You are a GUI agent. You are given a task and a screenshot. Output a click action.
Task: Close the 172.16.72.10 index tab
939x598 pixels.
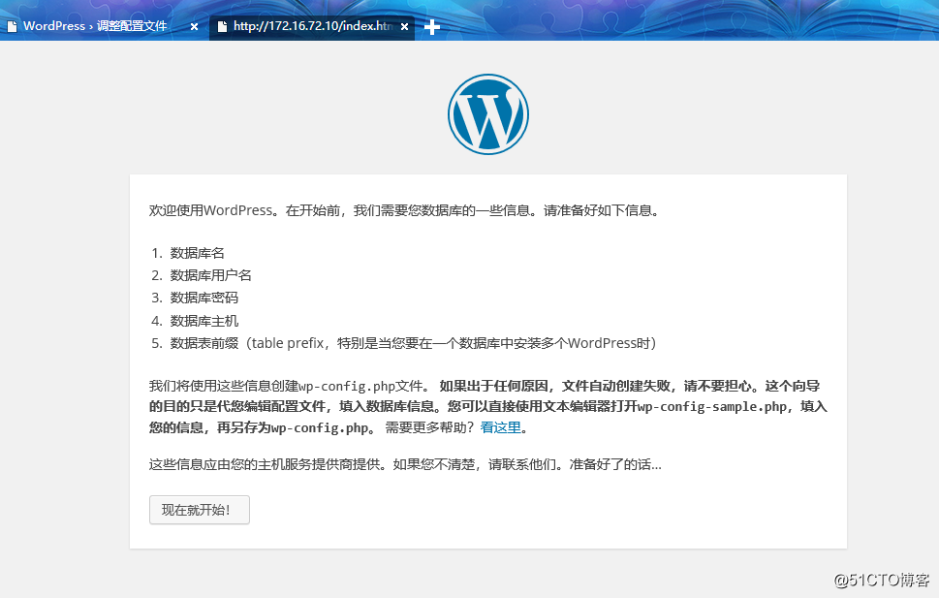tap(405, 26)
